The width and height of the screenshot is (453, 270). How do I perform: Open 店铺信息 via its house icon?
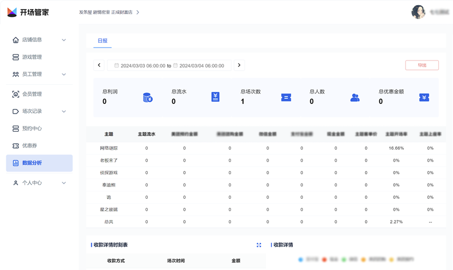point(16,40)
